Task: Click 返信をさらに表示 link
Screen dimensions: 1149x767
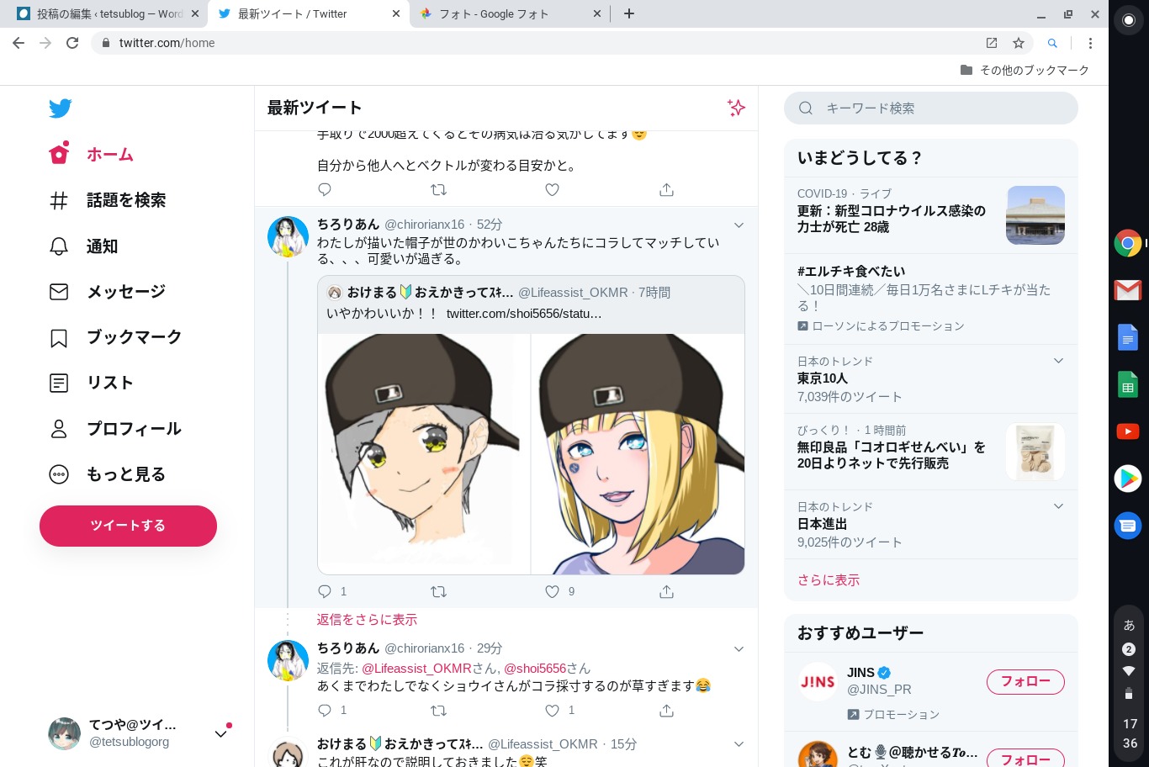Action: point(367,620)
